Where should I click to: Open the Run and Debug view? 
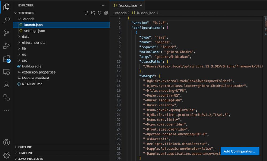(6, 46)
